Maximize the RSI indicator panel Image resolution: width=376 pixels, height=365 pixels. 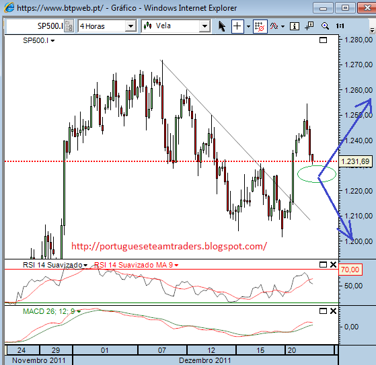323,265
